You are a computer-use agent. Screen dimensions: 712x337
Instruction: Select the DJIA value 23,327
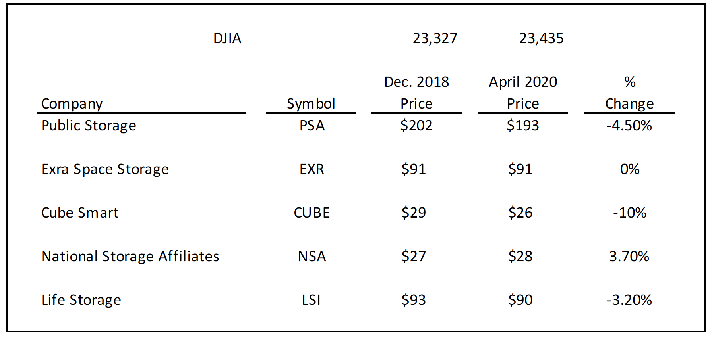(435, 38)
